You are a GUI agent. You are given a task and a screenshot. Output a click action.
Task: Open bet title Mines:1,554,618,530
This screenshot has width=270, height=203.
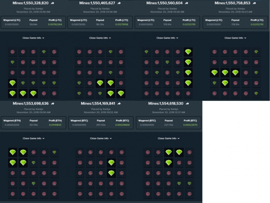[166, 104]
